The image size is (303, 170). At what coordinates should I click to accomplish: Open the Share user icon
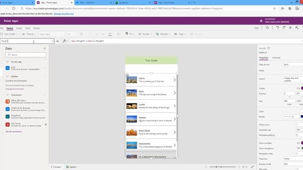(297, 28)
